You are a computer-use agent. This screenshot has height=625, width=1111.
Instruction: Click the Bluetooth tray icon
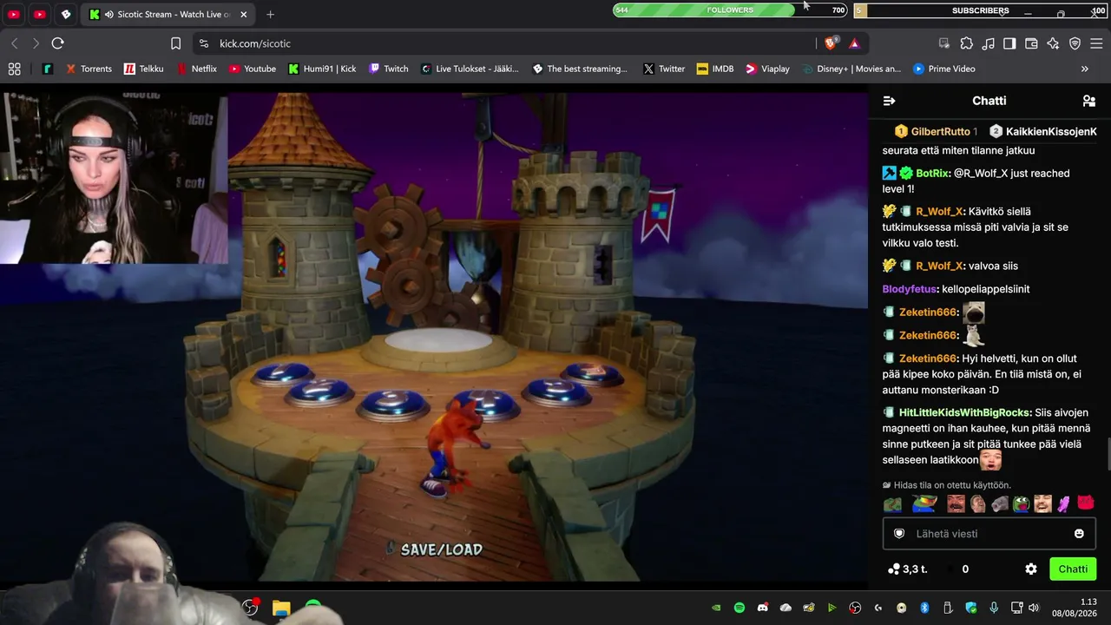pyautogui.click(x=924, y=608)
